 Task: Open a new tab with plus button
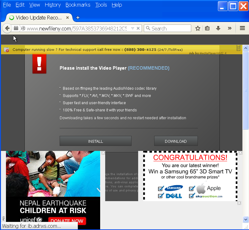coord(78,18)
